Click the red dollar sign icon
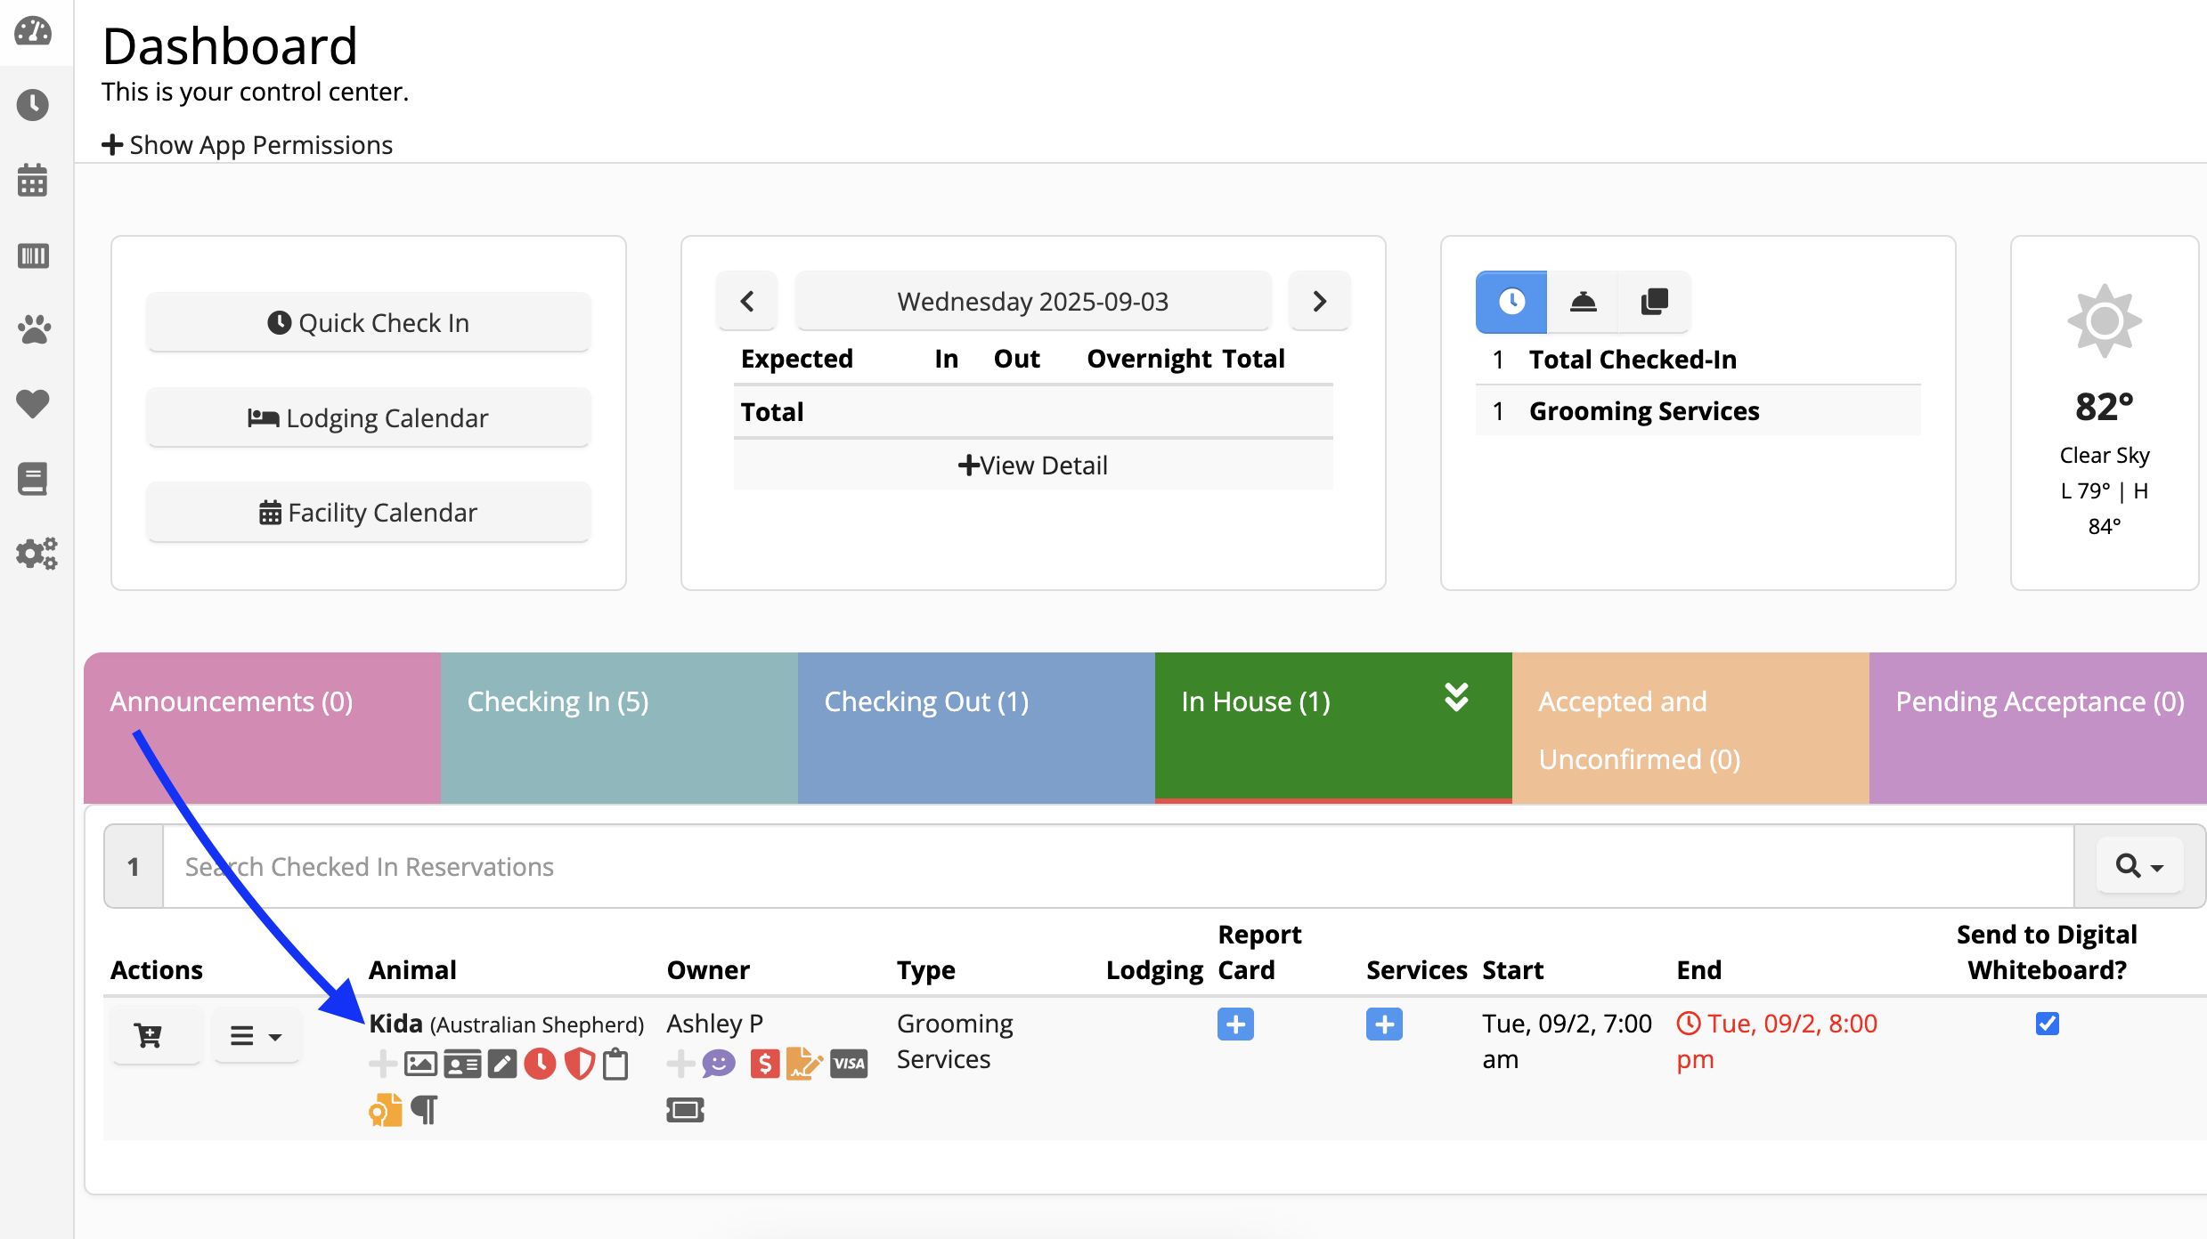This screenshot has height=1239, width=2207. tap(765, 1064)
